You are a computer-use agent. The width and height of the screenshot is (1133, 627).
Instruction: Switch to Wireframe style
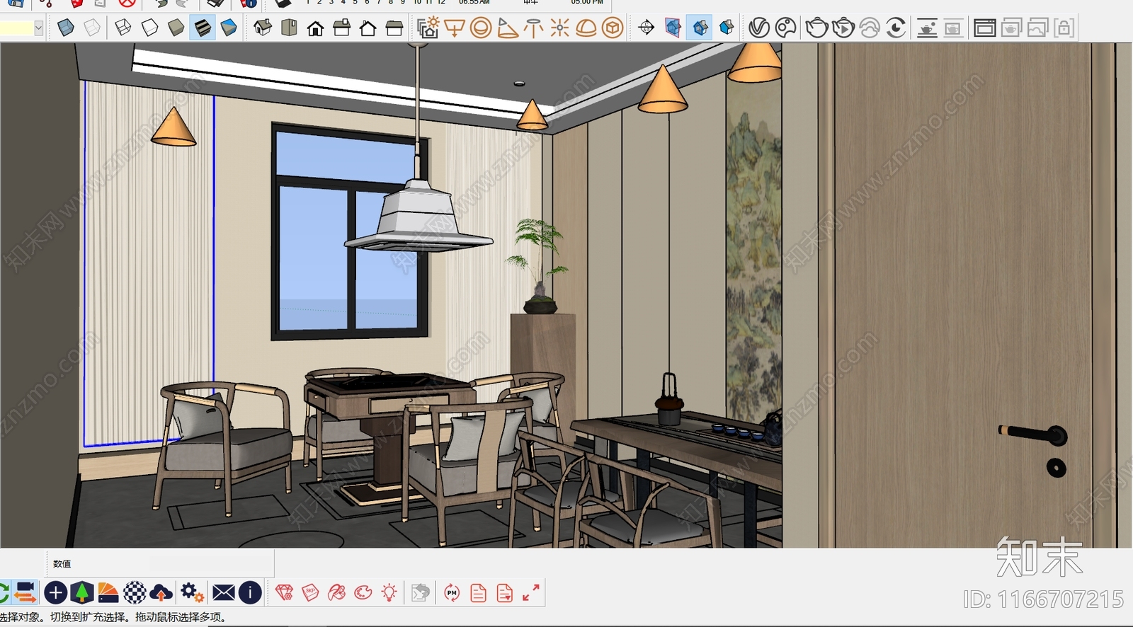[x=123, y=28]
